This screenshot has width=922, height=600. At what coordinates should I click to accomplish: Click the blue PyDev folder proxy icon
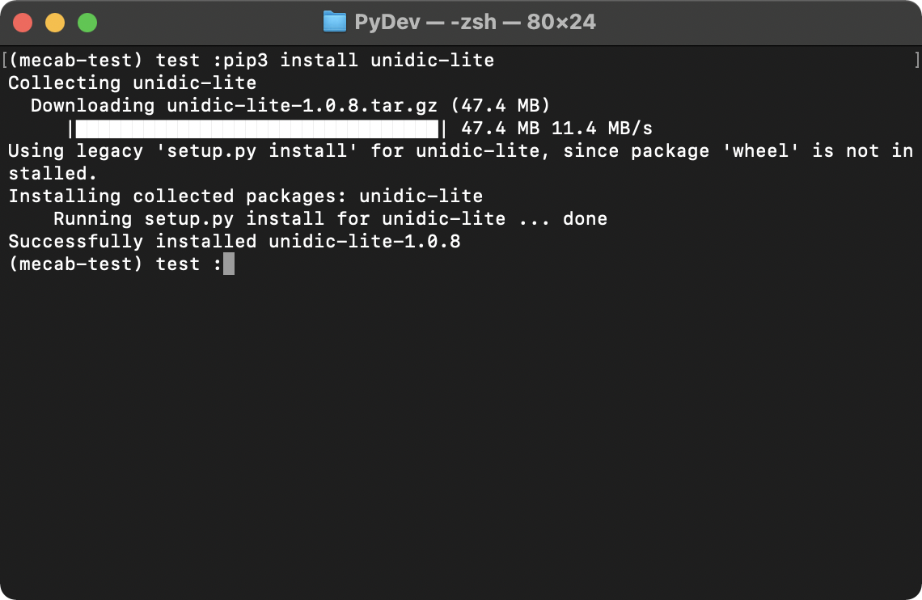click(335, 22)
